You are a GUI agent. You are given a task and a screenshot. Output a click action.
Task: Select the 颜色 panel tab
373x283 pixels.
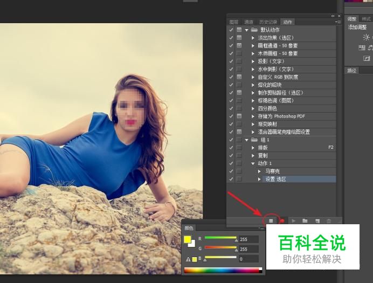(189, 228)
